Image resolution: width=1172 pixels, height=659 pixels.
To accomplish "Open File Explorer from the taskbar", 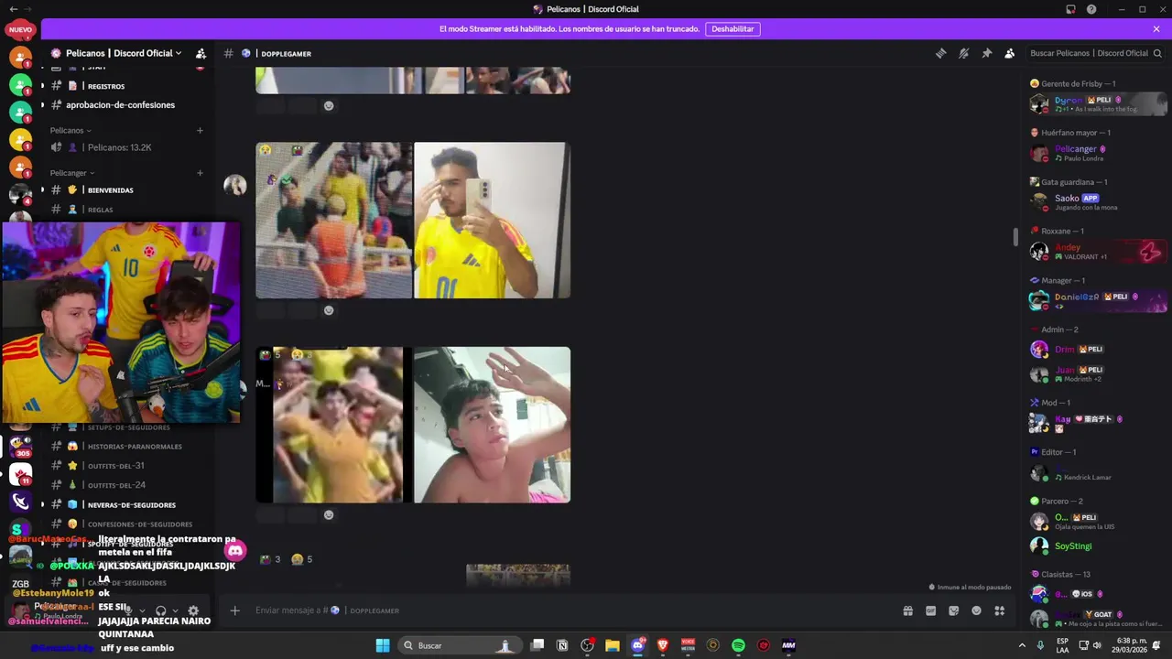I will (x=613, y=645).
